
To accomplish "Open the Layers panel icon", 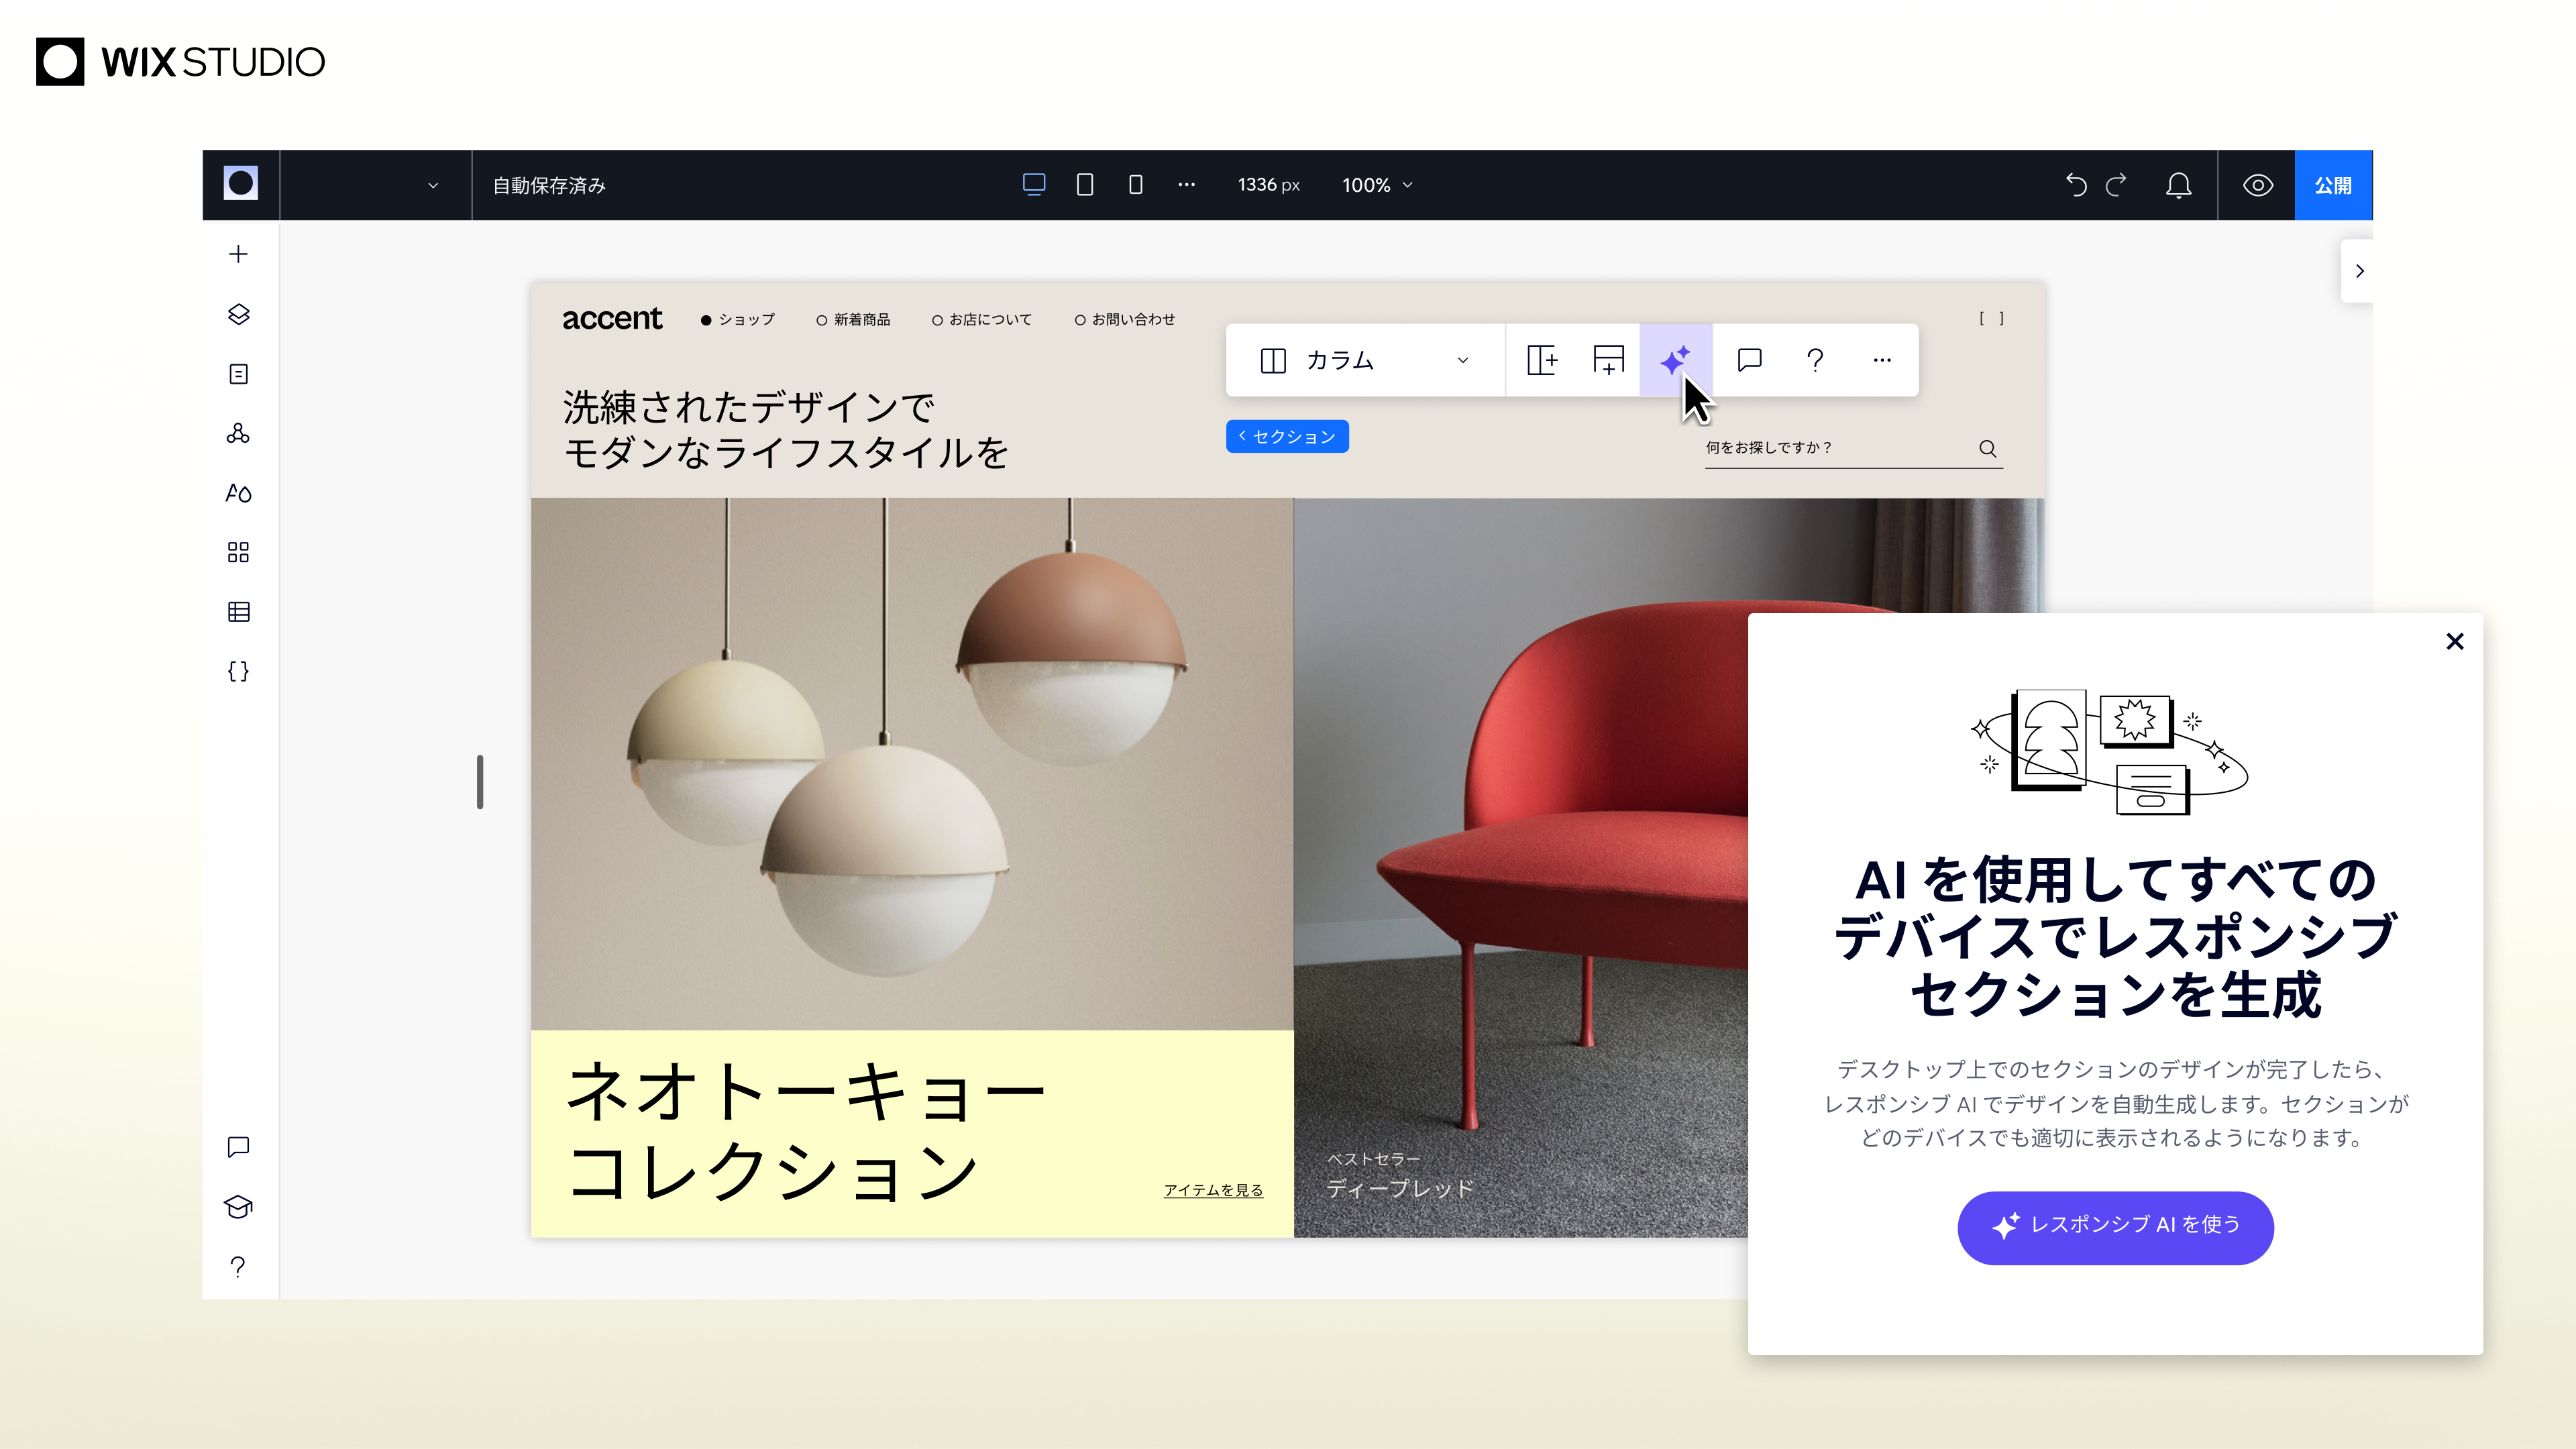I will tap(238, 314).
